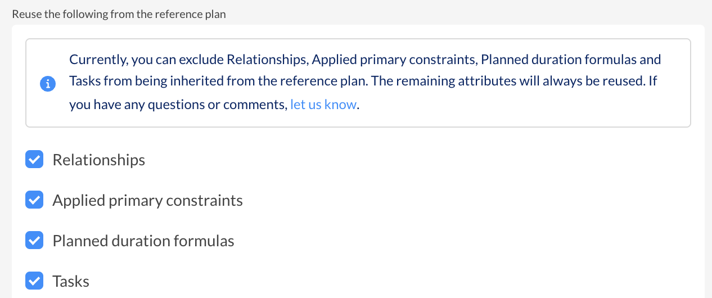Uncheck the Relationships checkbox

pos(34,160)
